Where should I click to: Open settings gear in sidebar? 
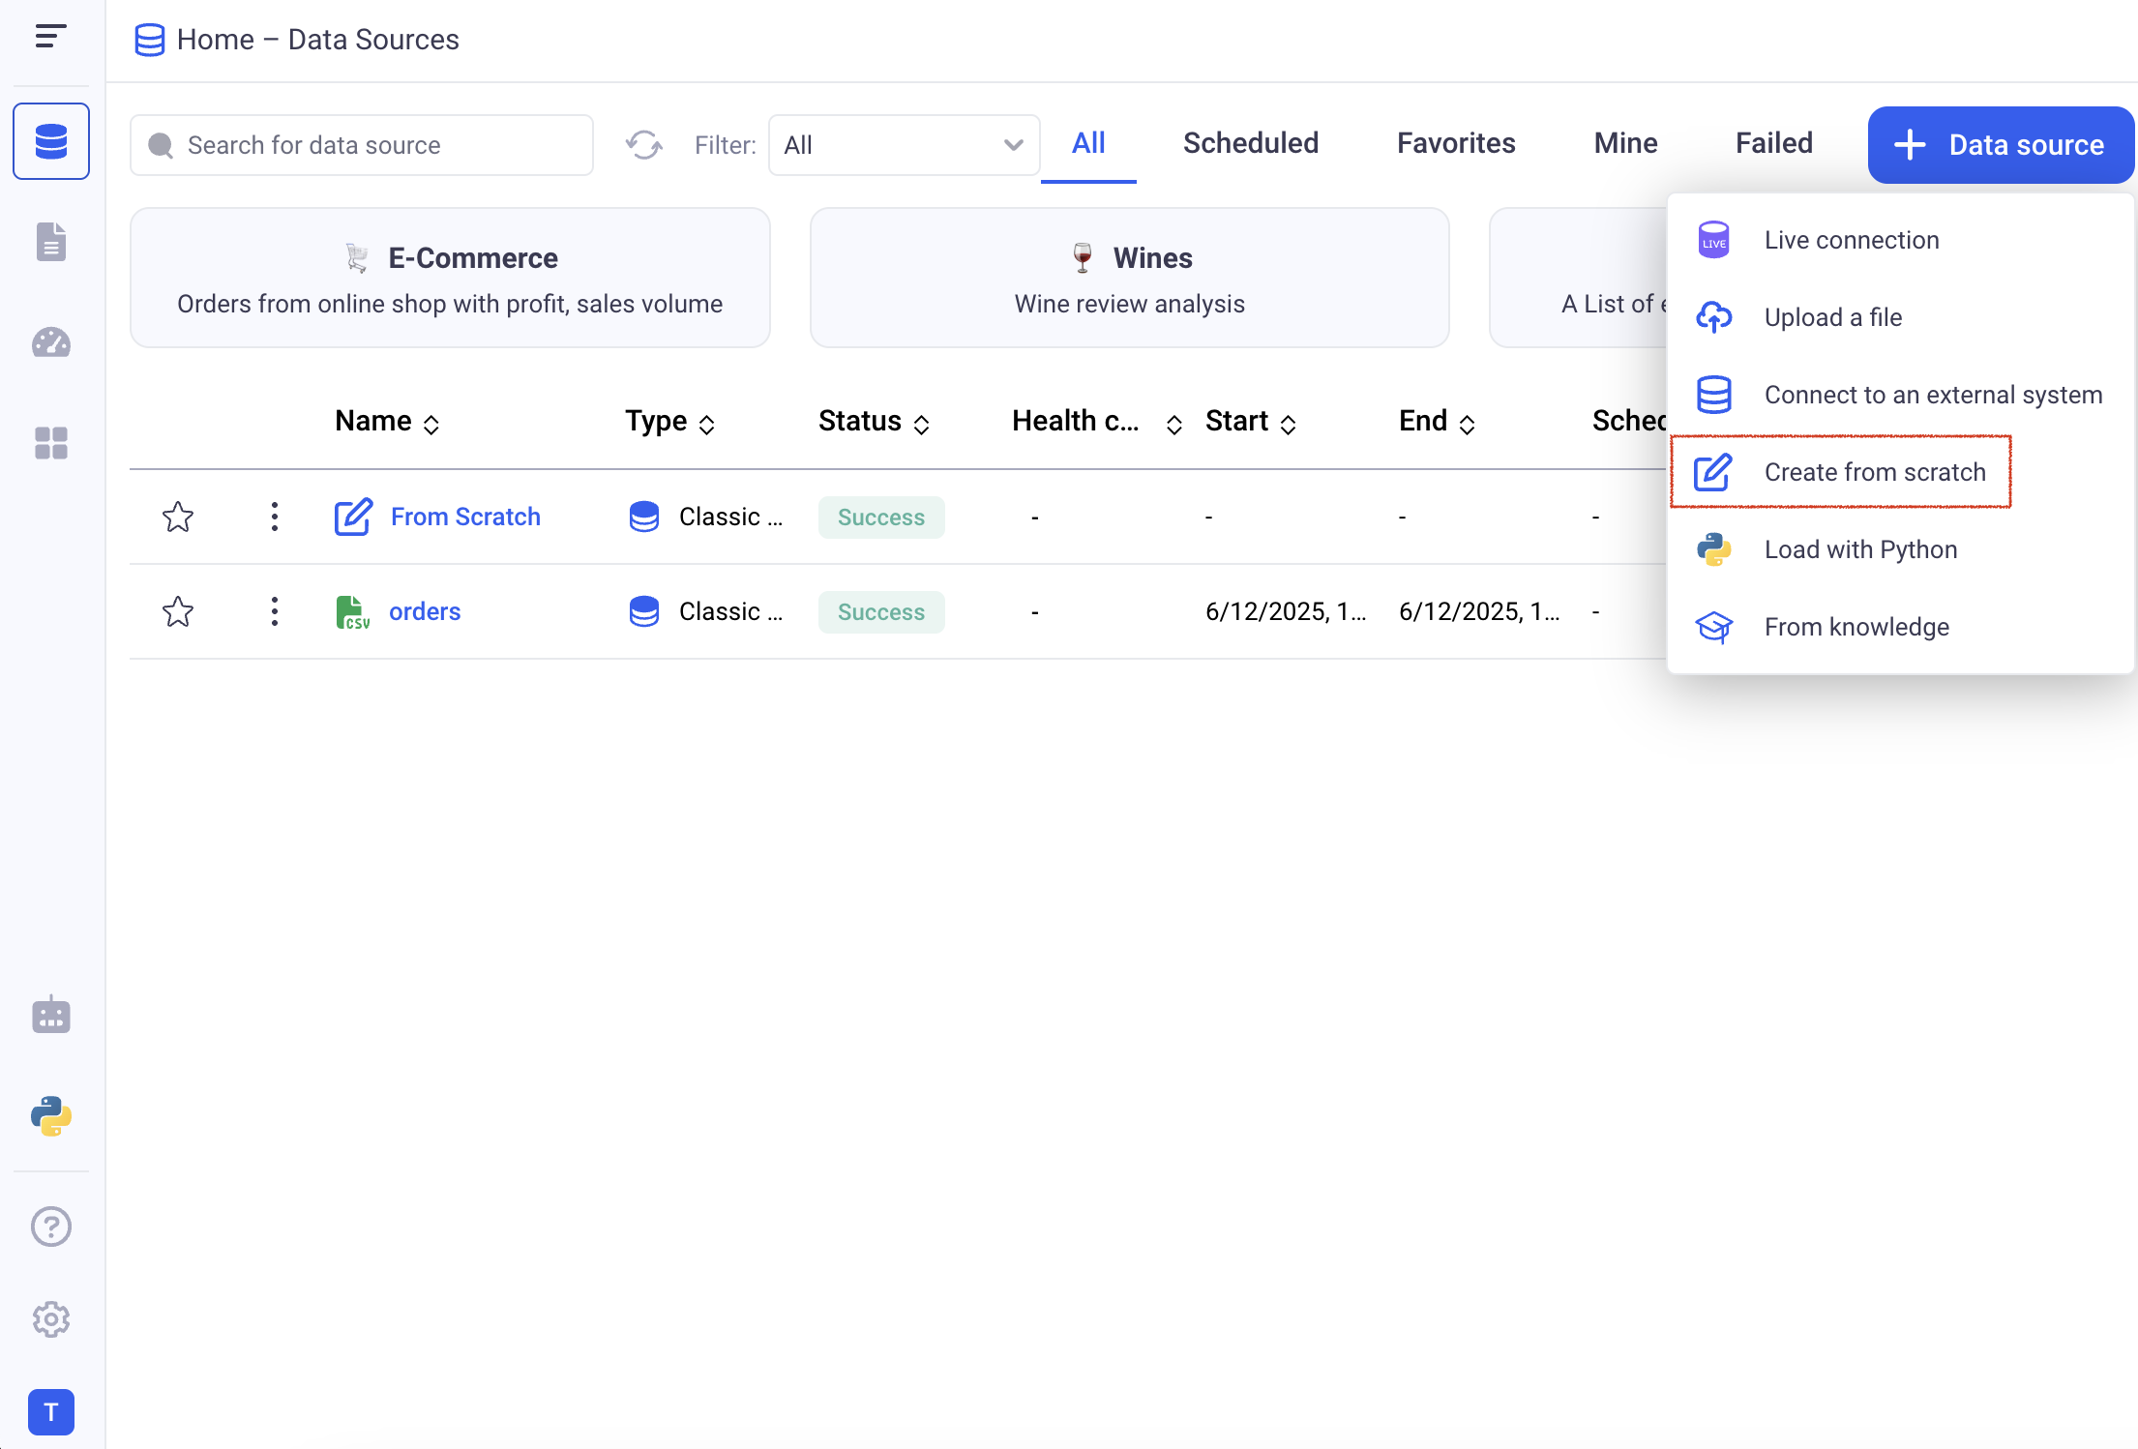50,1319
